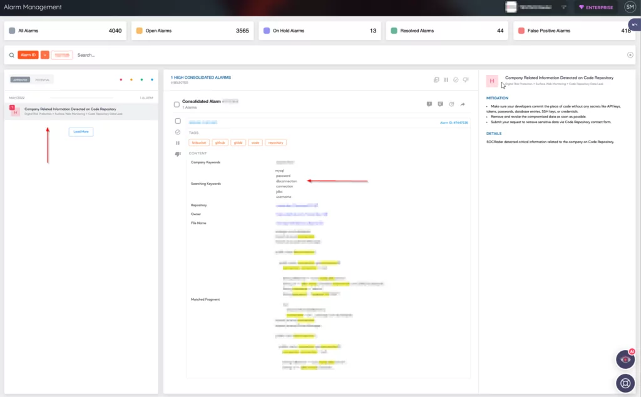Click the refresh history icon on Consolidated Alarm
Screen dimensions: 641x397
[x=451, y=104]
